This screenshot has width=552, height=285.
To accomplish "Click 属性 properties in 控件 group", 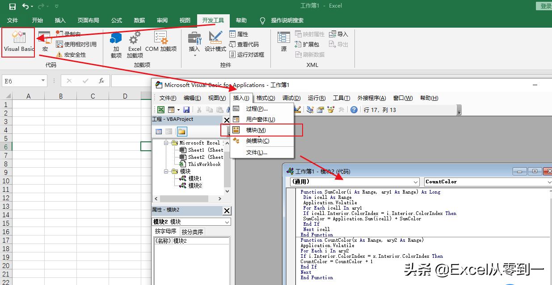I will click(x=239, y=34).
